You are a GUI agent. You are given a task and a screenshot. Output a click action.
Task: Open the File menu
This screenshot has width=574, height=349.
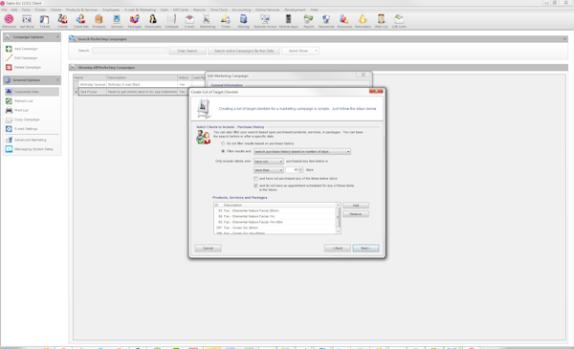[x=4, y=10]
